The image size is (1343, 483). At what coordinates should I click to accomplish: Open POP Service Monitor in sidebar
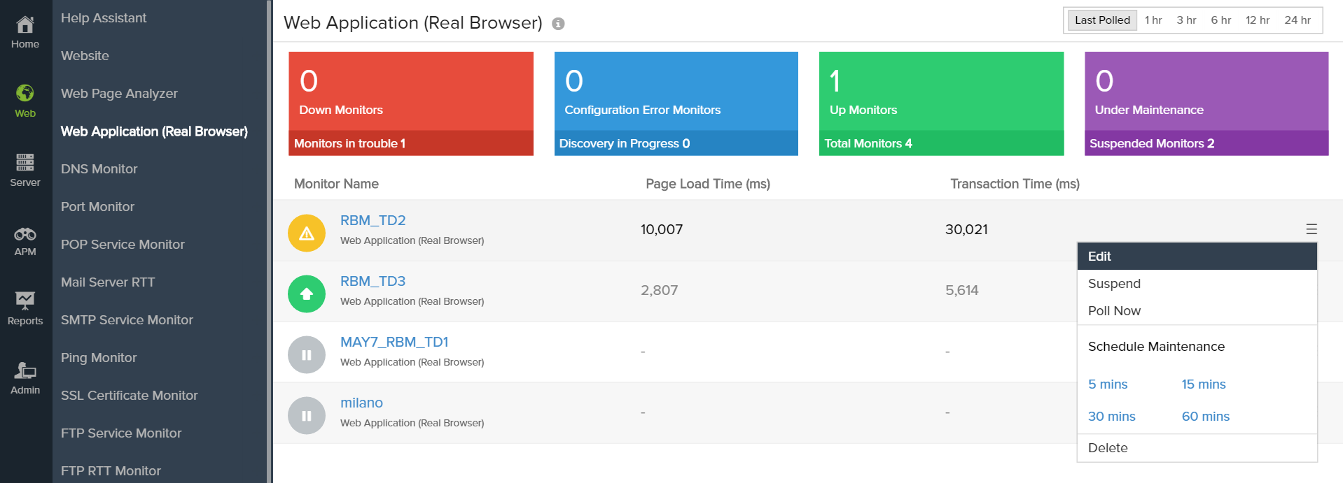click(123, 245)
